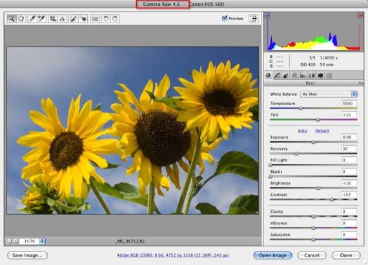Open Camera Raw preferences dialog icon
368x265 pixels.
(x=95, y=19)
